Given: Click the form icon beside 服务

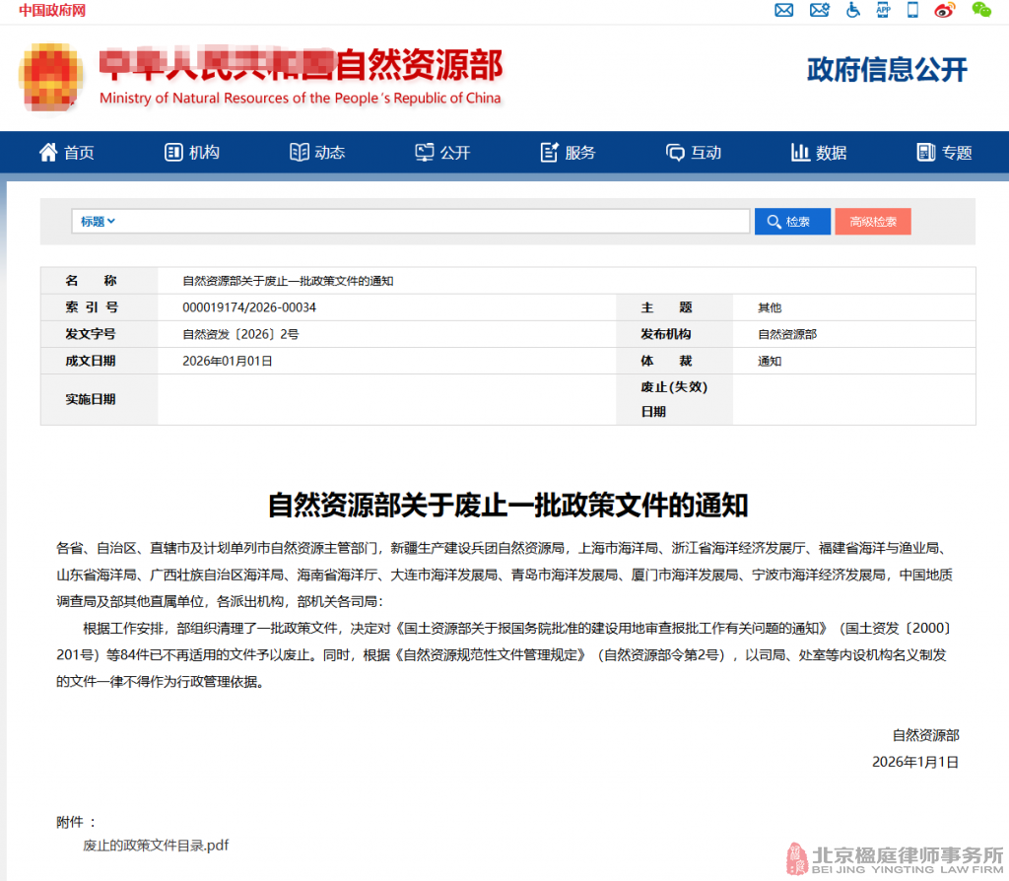Looking at the screenshot, I should click(x=549, y=153).
